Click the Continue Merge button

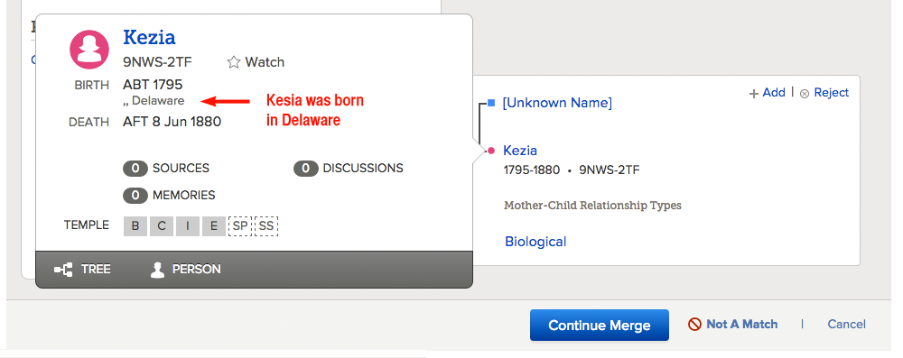click(600, 326)
